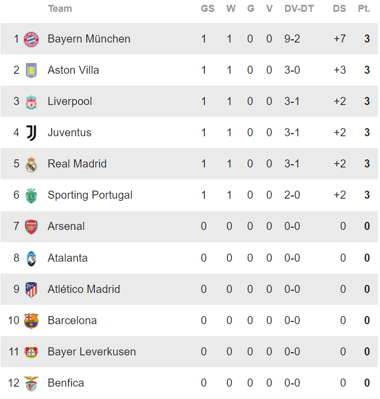Click the Arsenal badge icon

(31, 227)
